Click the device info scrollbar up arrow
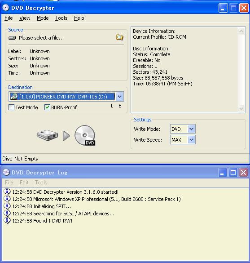The width and height of the screenshot is (250, 263). [241, 31]
